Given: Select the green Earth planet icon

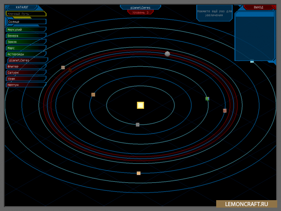Looking at the screenshot, I should [207, 99].
